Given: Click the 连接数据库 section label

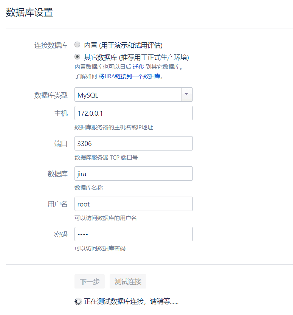Looking at the screenshot, I should point(51,45).
